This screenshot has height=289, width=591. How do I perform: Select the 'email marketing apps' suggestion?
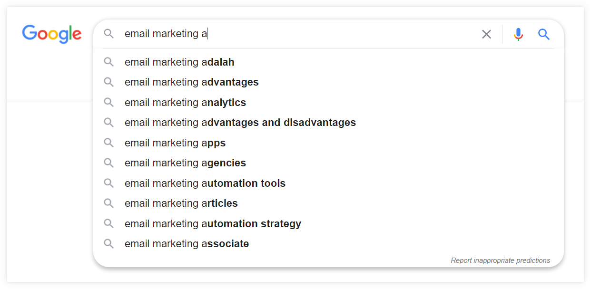click(328, 143)
